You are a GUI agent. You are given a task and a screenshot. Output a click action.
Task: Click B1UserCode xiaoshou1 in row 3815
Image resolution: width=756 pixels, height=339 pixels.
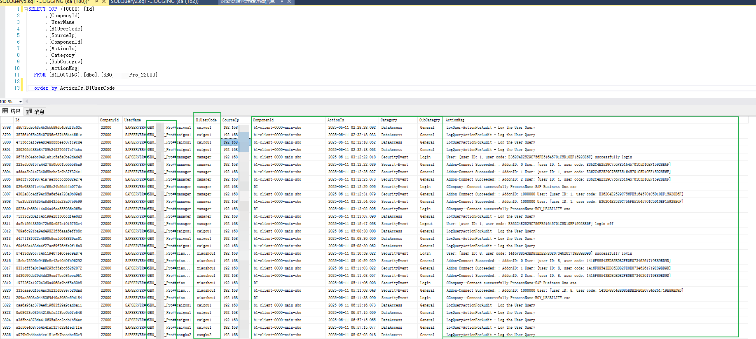coord(207,253)
